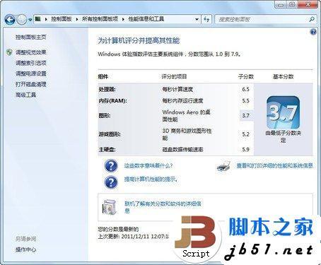Click the help icon beside 这些数字意味着什么
This screenshot has width=321, height=265.
[x=111, y=166]
